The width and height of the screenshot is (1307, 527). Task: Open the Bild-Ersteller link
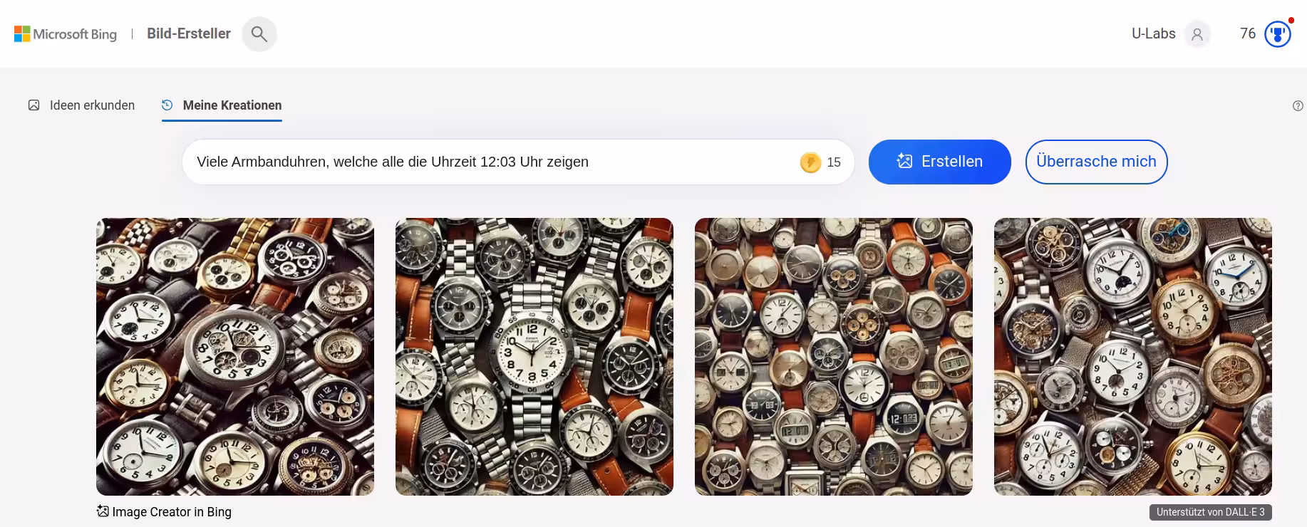click(189, 33)
